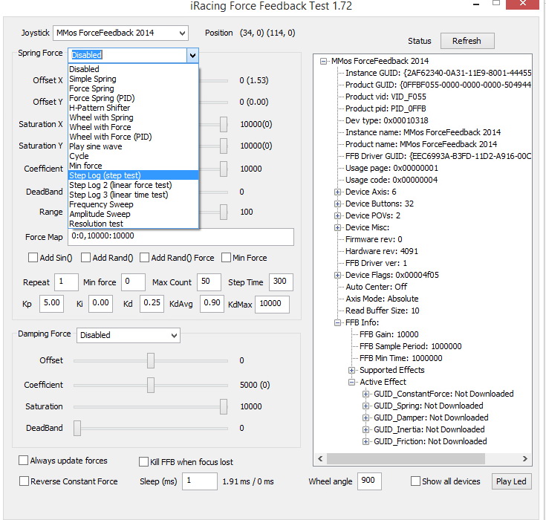Expand the Device POVs: 2 node
Image resolution: width=546 pixels, height=520 pixels.
point(337,215)
